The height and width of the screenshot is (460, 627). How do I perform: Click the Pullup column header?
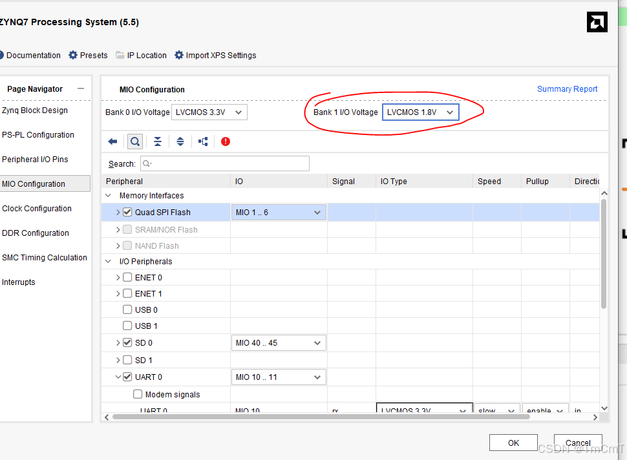546,181
